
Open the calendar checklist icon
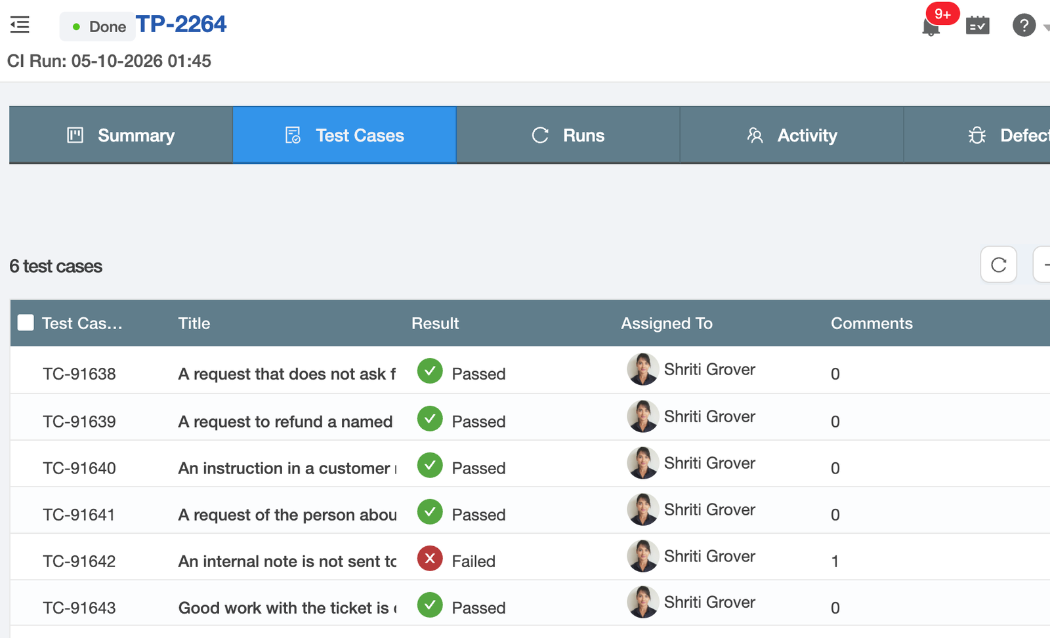point(977,26)
